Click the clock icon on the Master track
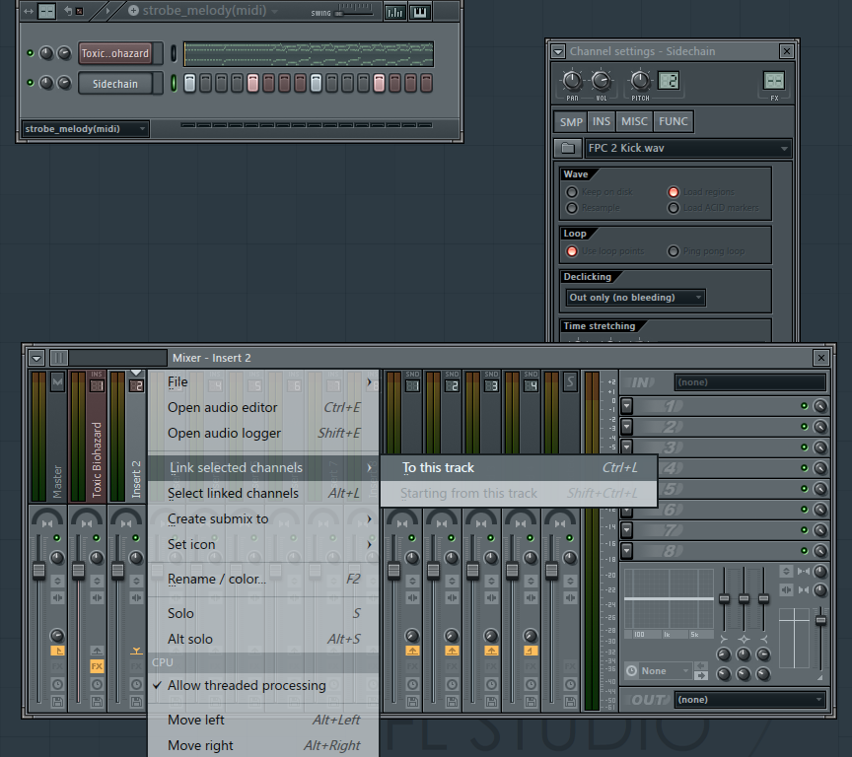 57,684
